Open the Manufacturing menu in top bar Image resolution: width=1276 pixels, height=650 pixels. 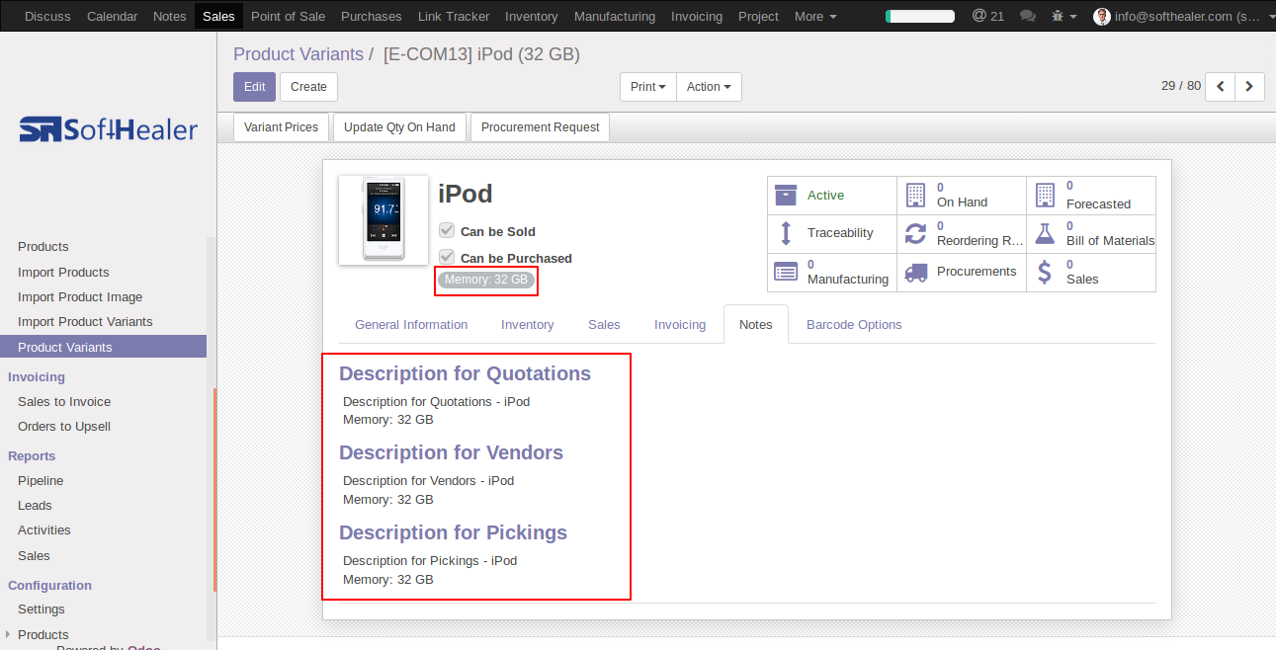[615, 16]
